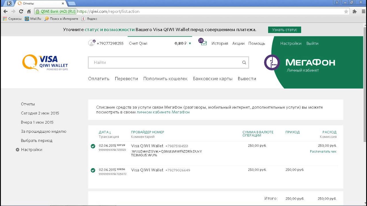Click the Найти search field
The height and width of the screenshot is (206, 367).
[x=168, y=62]
